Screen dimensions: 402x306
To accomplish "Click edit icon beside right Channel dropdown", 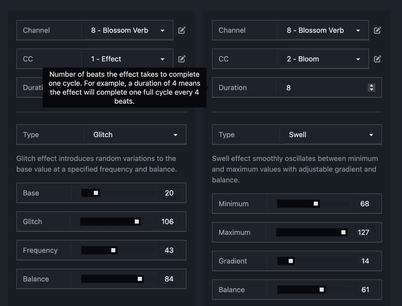I will tap(377, 30).
